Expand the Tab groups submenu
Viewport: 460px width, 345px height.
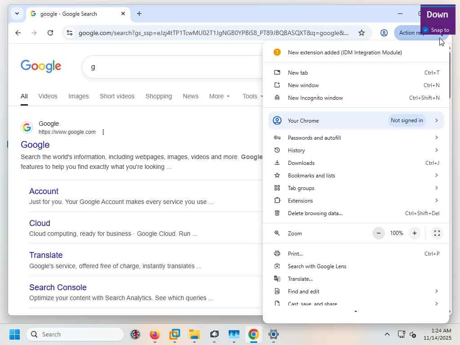[356, 188]
